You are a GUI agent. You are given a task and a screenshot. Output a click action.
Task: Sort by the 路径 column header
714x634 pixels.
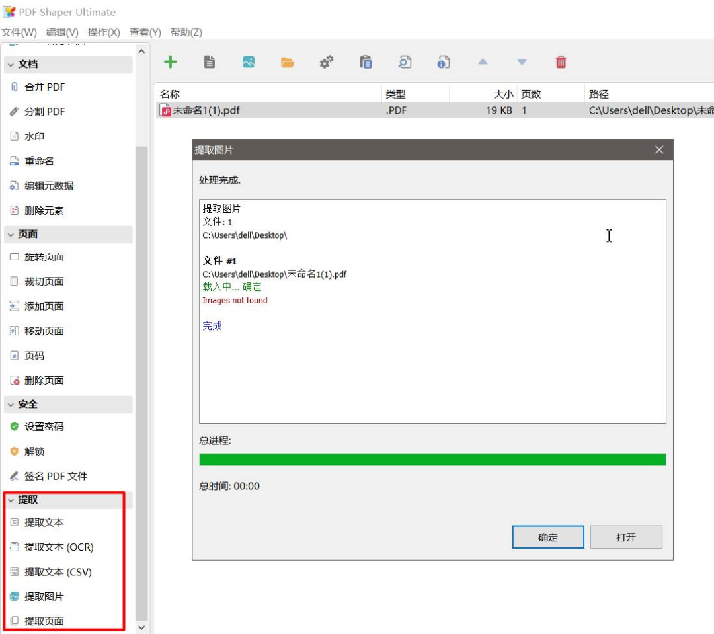[x=649, y=94]
